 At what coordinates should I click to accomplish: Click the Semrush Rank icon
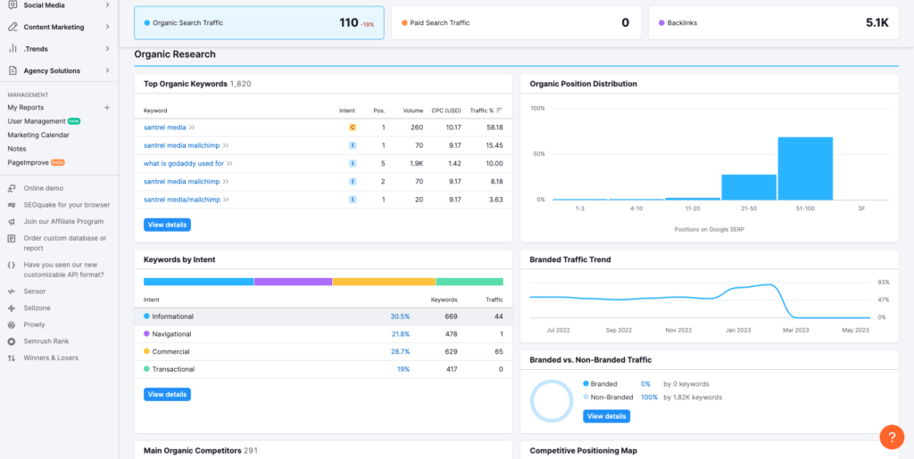click(x=12, y=341)
